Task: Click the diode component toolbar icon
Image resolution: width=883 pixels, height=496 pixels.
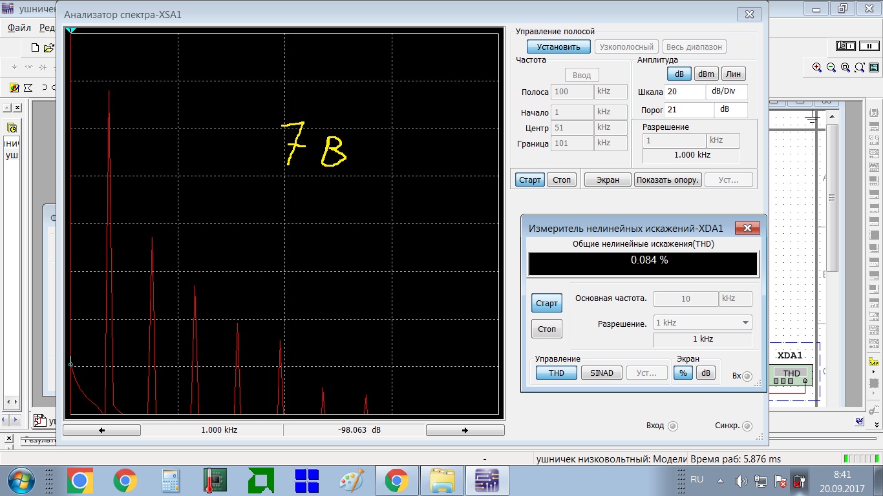Action: click(x=42, y=67)
